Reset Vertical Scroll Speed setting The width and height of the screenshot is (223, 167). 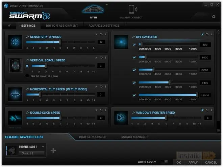tap(101, 58)
